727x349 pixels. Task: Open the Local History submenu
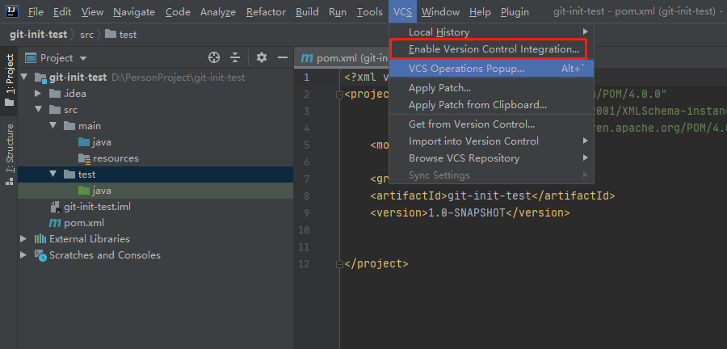pos(491,32)
